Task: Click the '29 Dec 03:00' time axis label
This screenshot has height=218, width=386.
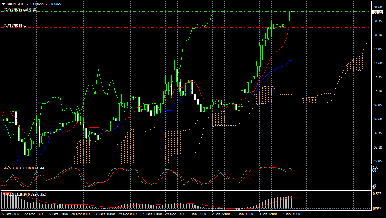Action: click(x=128, y=214)
